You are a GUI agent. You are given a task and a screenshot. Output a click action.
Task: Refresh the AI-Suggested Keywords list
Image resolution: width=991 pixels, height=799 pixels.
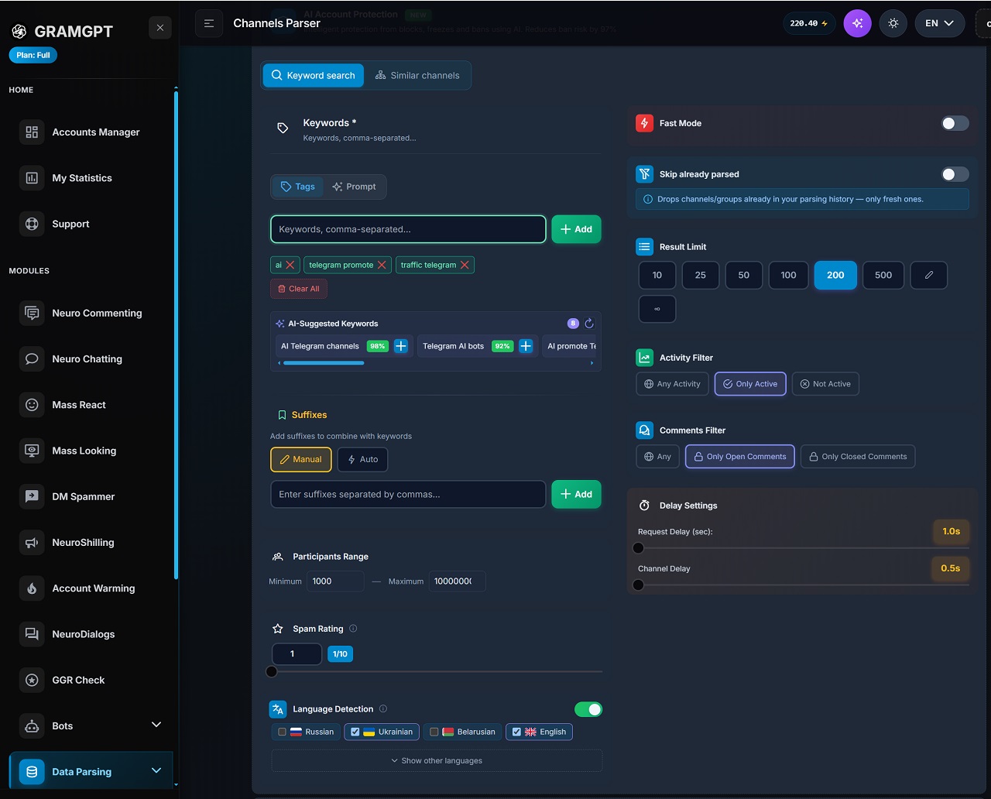(x=589, y=324)
